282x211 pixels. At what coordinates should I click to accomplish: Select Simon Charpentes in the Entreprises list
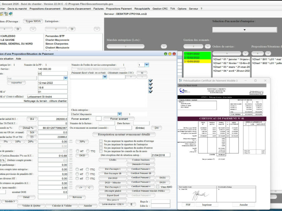[x=57, y=44]
